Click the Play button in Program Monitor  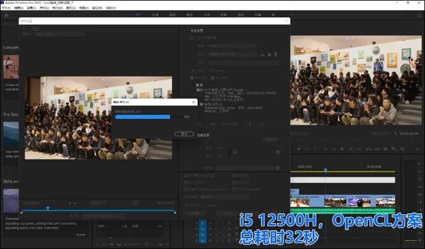pos(342,149)
